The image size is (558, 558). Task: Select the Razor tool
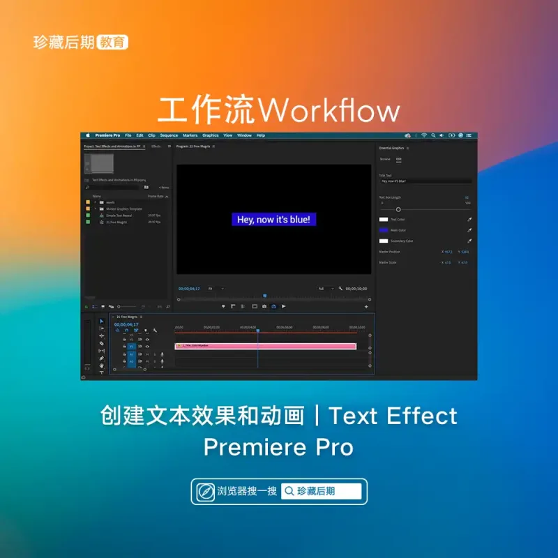[102, 343]
